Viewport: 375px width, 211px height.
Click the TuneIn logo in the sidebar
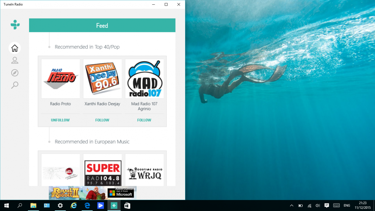(x=15, y=24)
